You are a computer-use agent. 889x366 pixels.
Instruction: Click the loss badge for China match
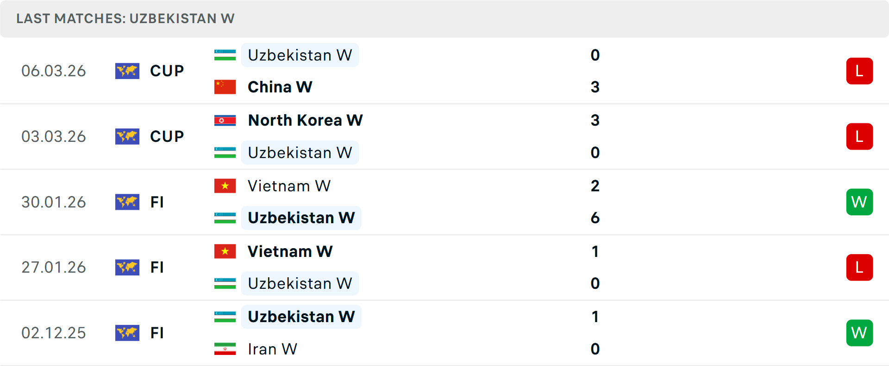(859, 71)
